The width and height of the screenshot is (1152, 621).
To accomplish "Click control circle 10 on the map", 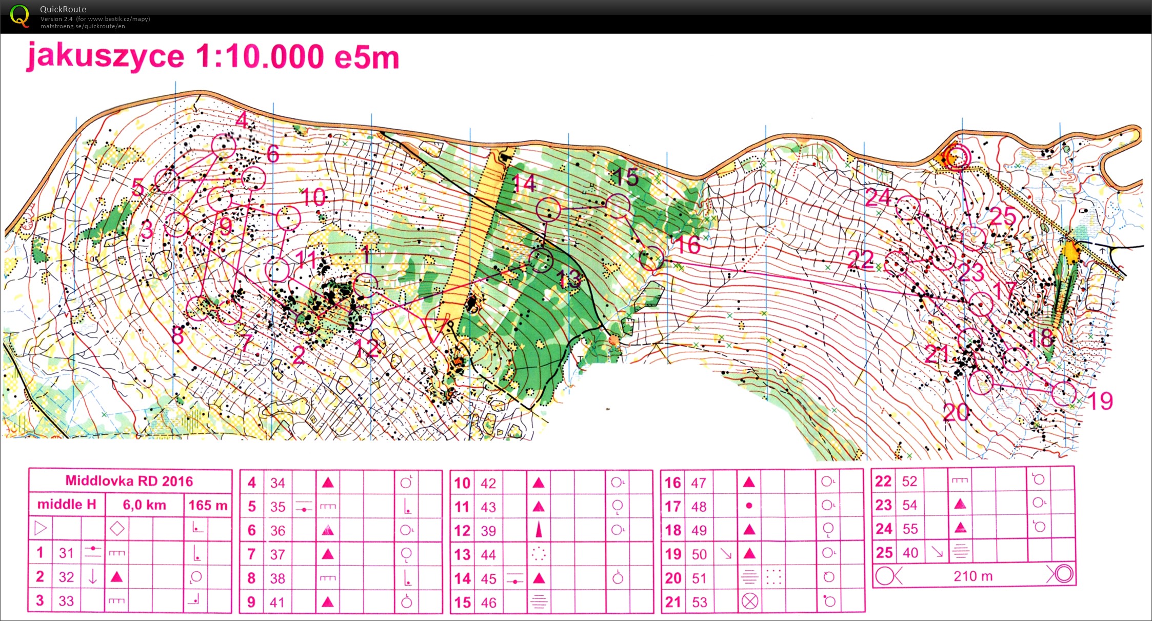I will 288,217.
